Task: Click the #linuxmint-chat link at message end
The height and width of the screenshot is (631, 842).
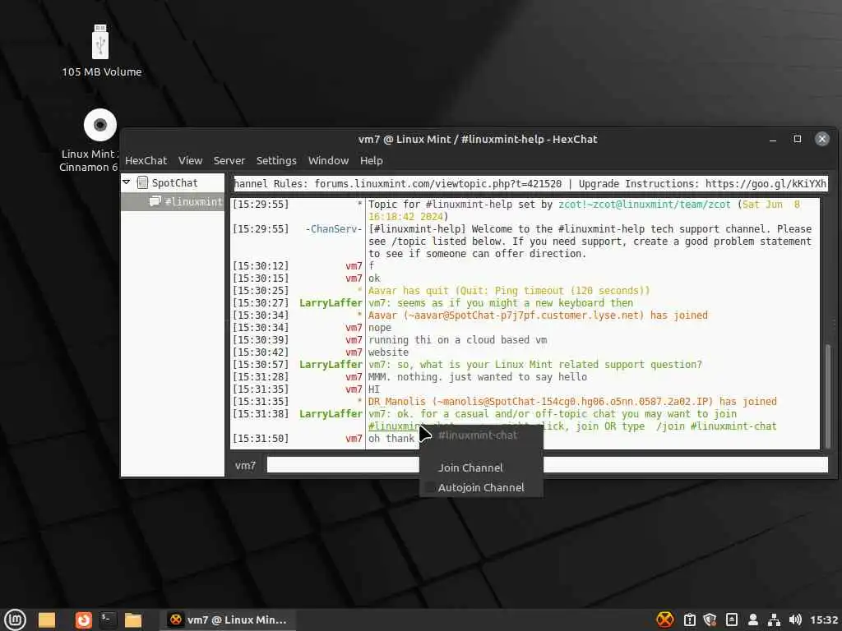Action: pos(733,426)
